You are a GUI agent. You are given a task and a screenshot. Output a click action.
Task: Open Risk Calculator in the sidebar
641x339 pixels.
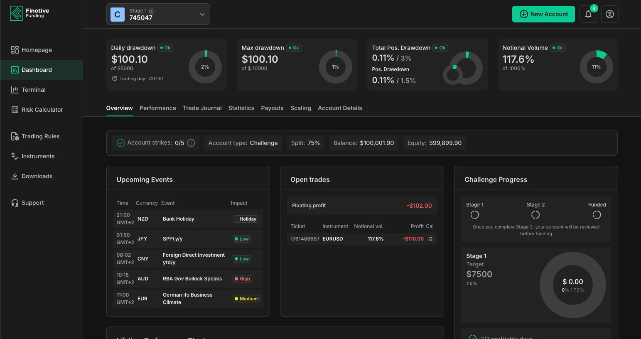tap(42, 110)
